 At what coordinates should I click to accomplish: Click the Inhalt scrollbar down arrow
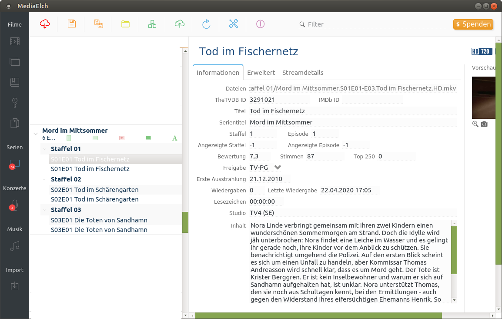tap(454, 300)
